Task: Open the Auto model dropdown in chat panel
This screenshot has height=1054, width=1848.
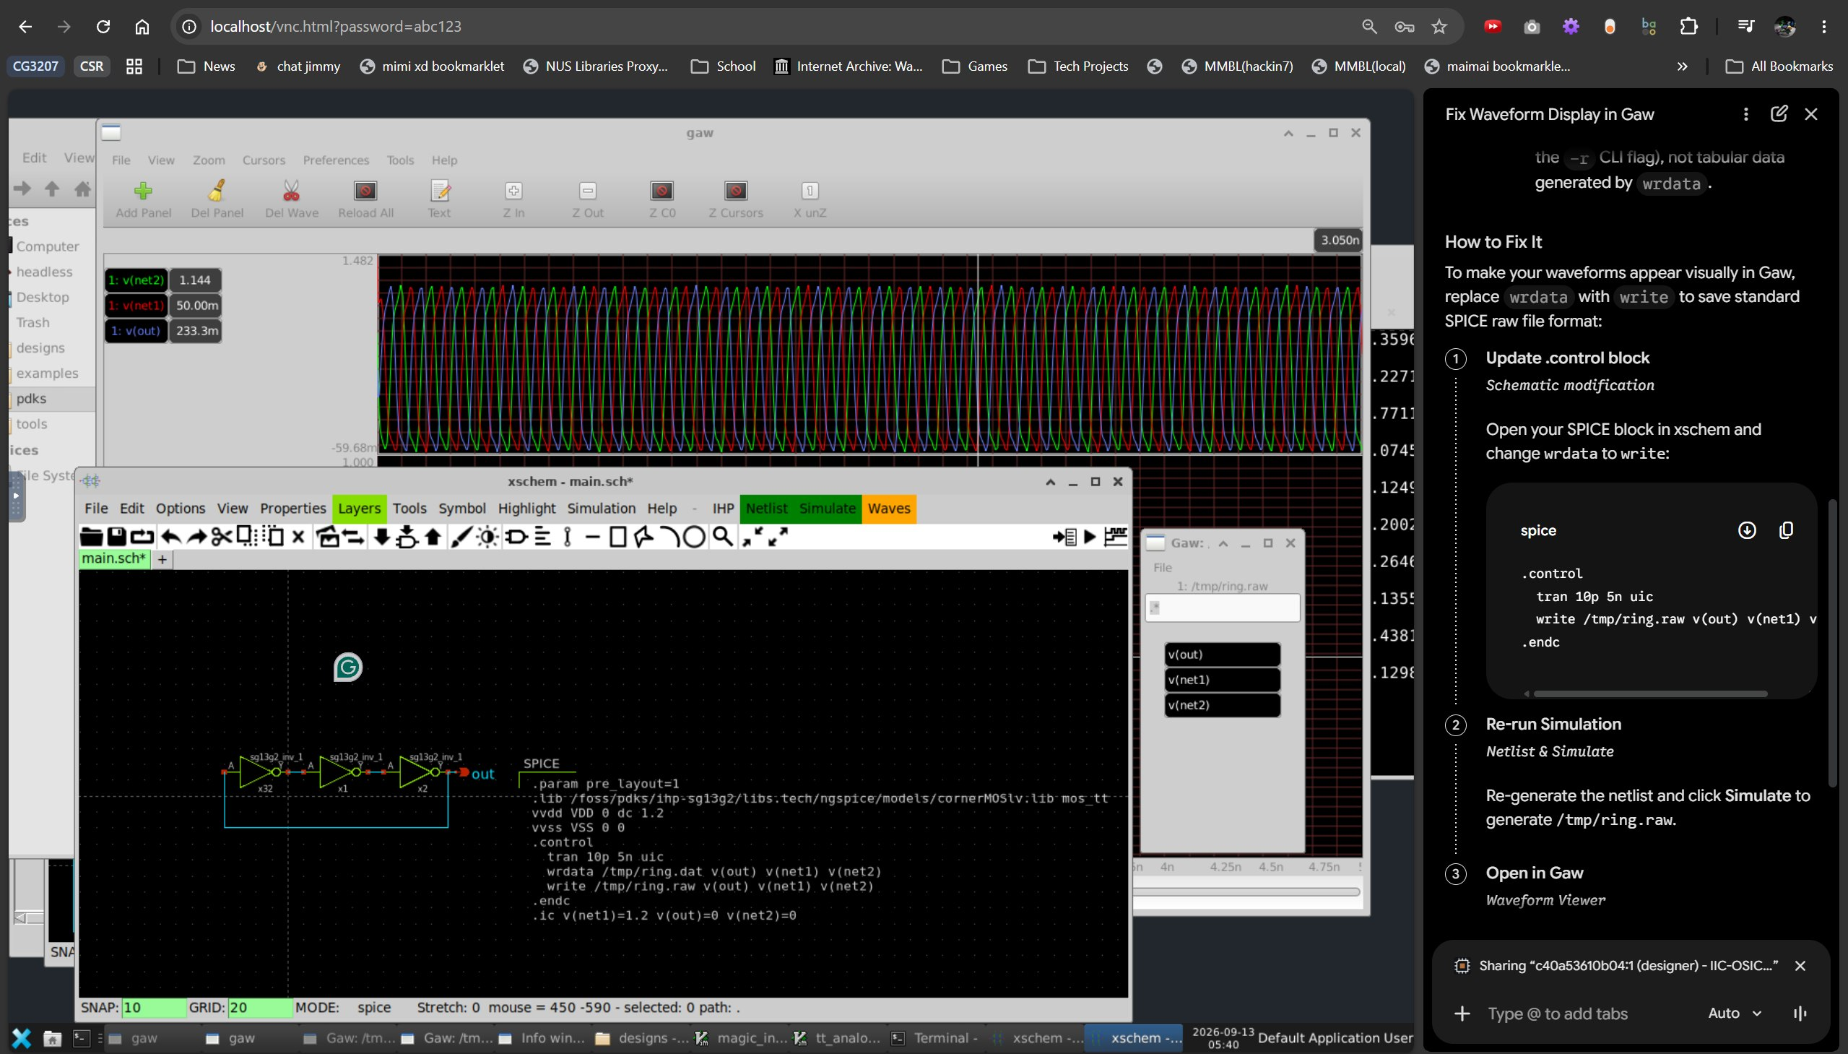Action: (1735, 1013)
